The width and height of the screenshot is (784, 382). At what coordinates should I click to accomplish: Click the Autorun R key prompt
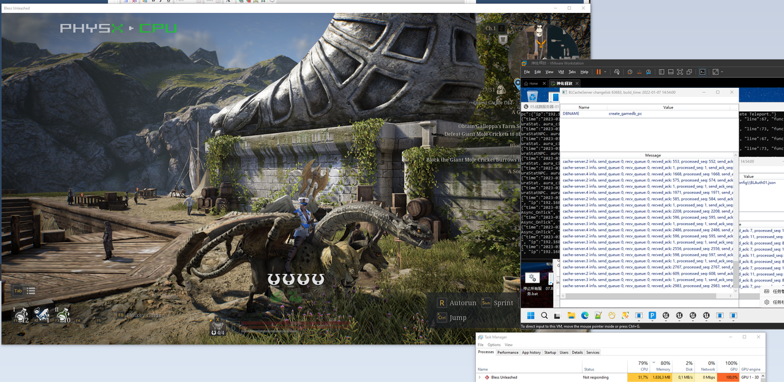pyautogui.click(x=442, y=303)
